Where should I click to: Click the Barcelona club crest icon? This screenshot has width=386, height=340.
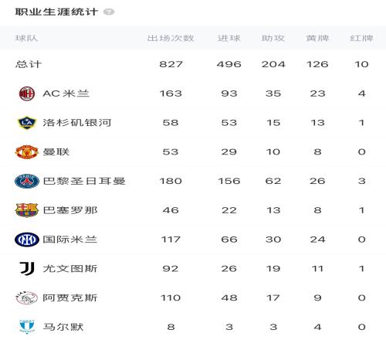pyautogui.click(x=27, y=210)
